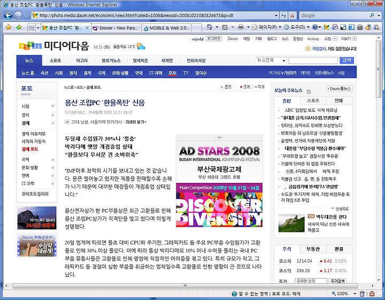Open the Favorites Center star icon
Screen dimensions: 385x300
point(9,27)
